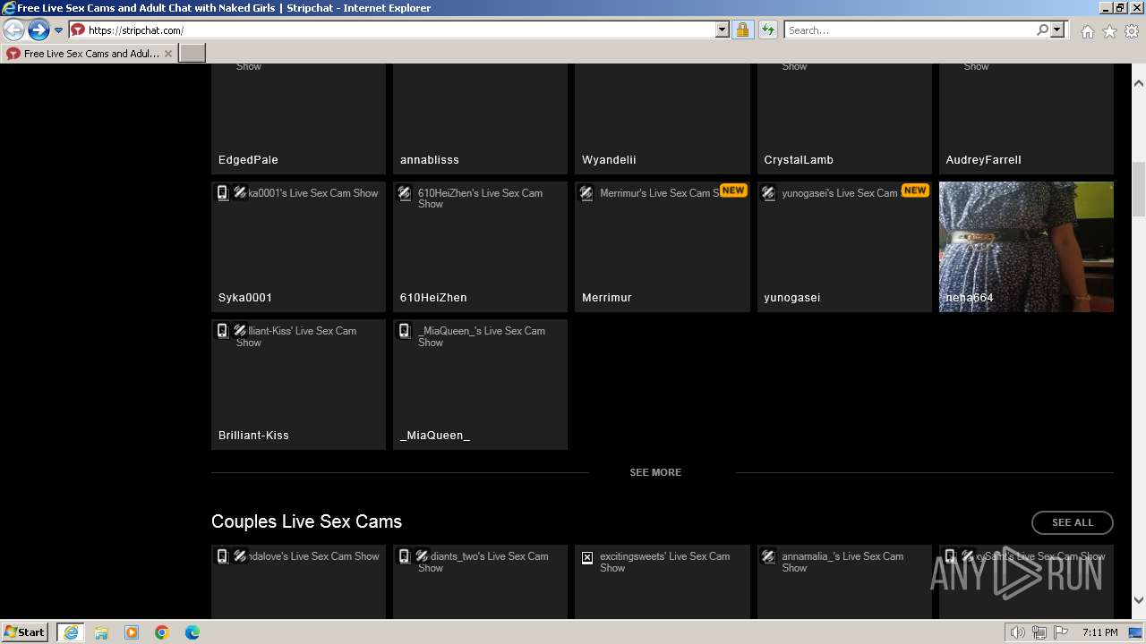Viewport: 1146px width, 644px height.
Task: Launch Chrome from the taskbar
Action: click(x=162, y=632)
